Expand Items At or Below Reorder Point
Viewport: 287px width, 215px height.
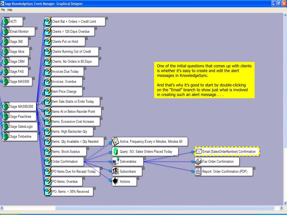(103, 108)
